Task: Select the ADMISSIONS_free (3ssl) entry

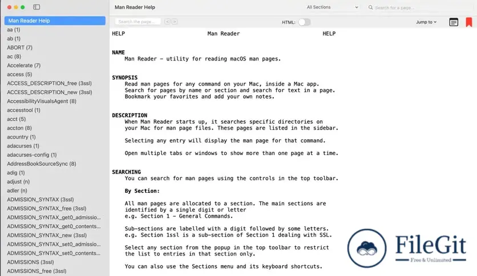Action: pos(37,271)
